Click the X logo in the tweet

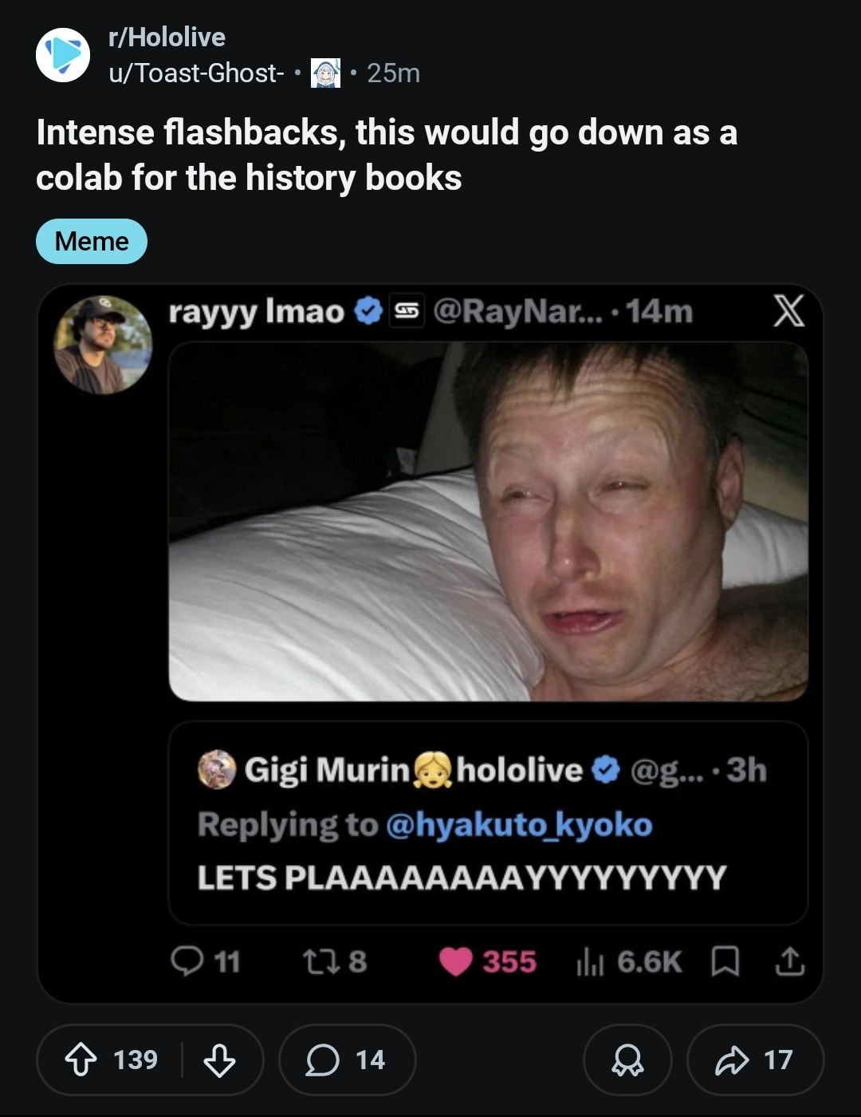(788, 311)
